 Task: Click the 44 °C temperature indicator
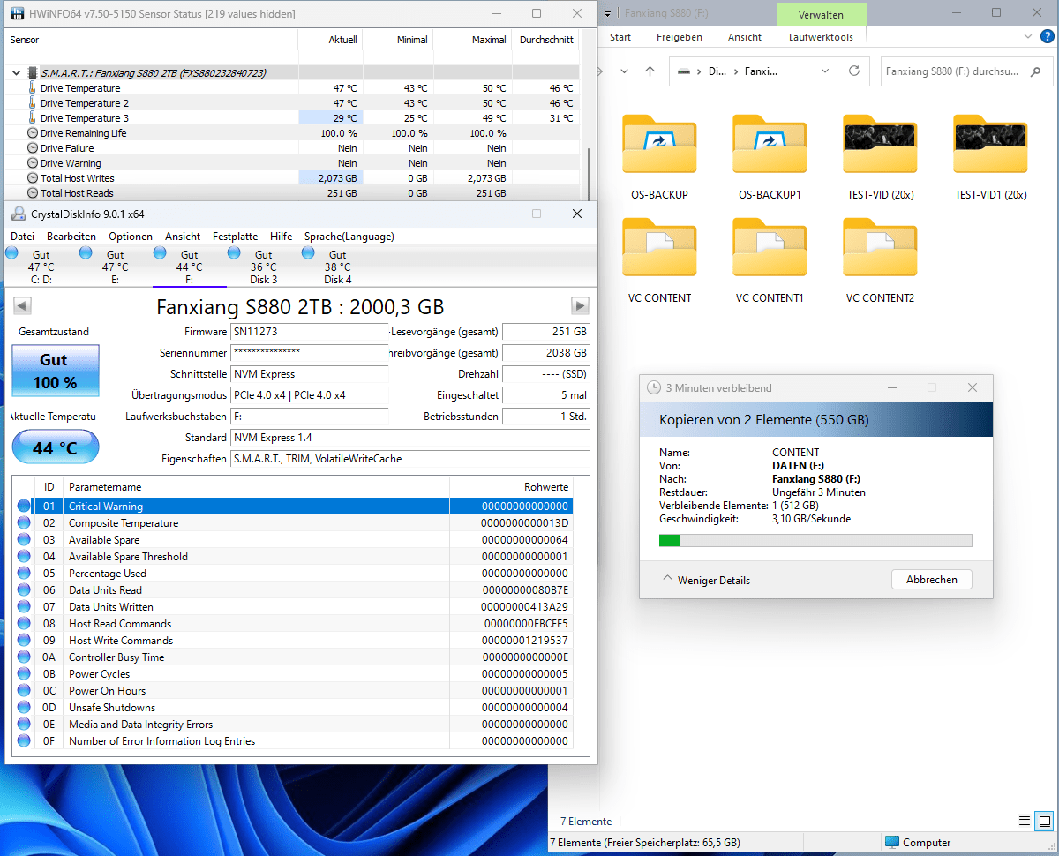point(56,447)
